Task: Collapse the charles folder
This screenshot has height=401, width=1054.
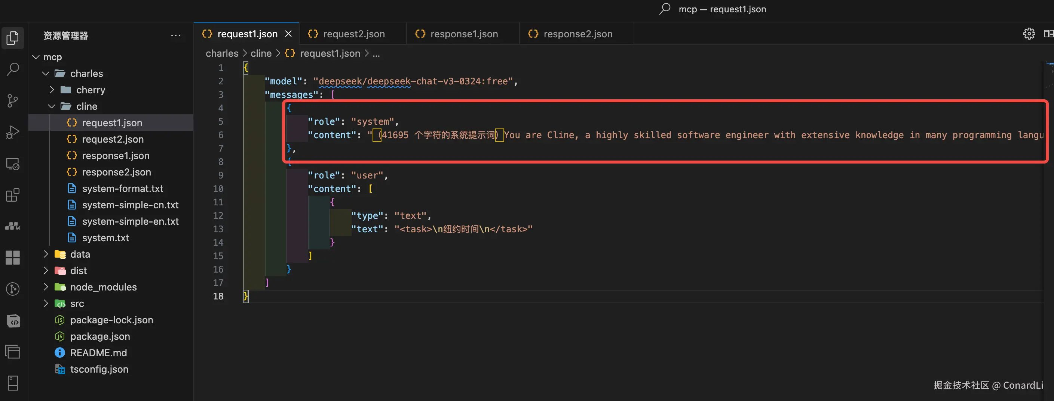Action: click(46, 74)
